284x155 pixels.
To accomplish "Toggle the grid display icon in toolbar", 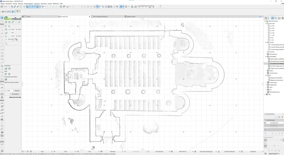I will pos(42,7).
